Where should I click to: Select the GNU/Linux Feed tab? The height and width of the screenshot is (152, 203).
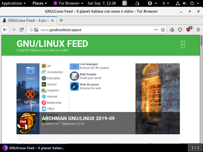pyautogui.click(x=28, y=21)
